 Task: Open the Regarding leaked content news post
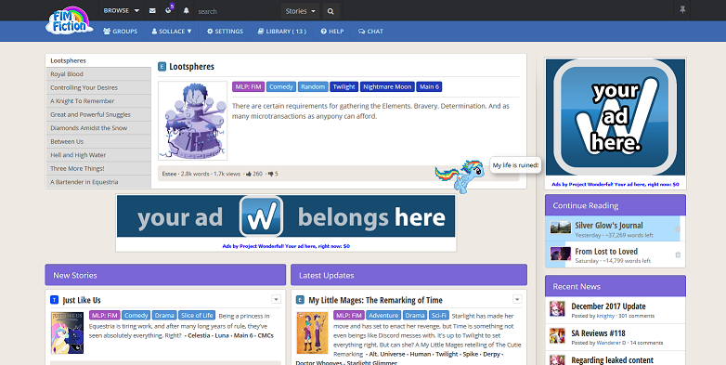[x=612, y=360]
